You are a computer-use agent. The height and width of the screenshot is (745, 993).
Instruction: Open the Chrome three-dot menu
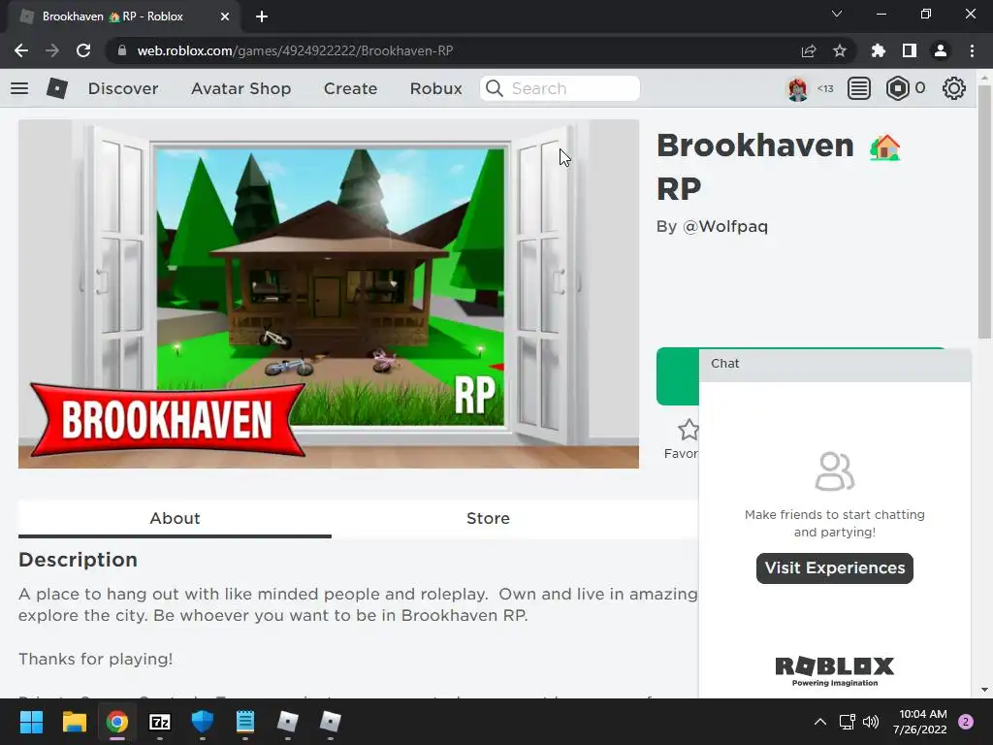[972, 50]
